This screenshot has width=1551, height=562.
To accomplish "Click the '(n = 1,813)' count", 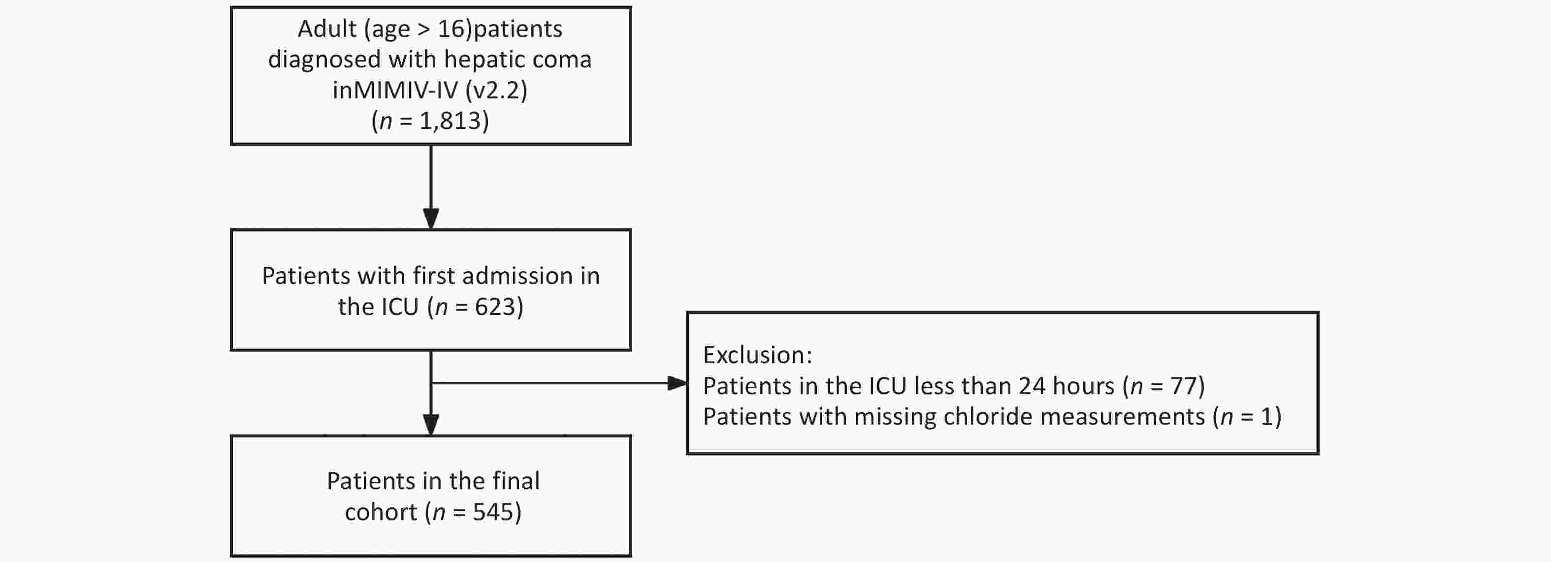I will pyautogui.click(x=430, y=121).
